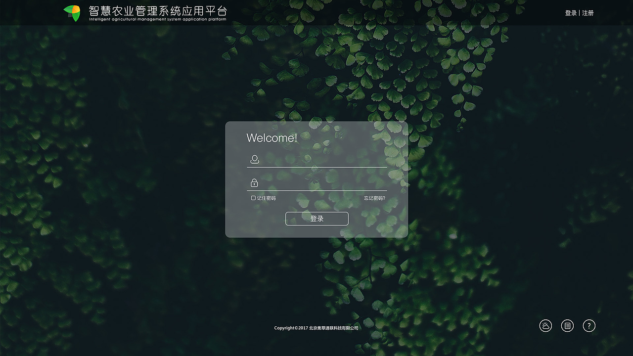Check the 记住密码 remember password checkbox
This screenshot has width=633, height=356.
(x=253, y=198)
